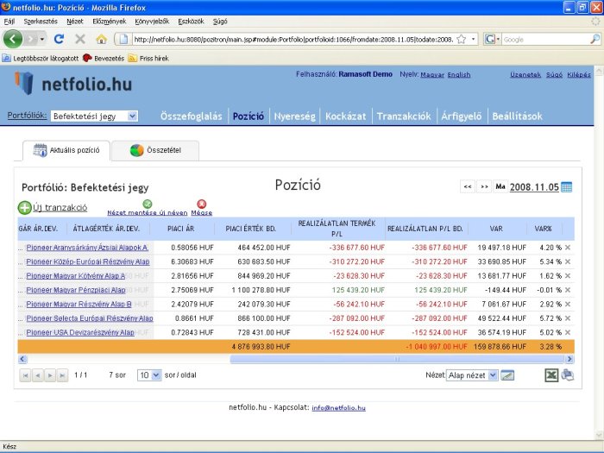Open the Fájl menu
Screen dimensions: 604x453
pos(9,22)
